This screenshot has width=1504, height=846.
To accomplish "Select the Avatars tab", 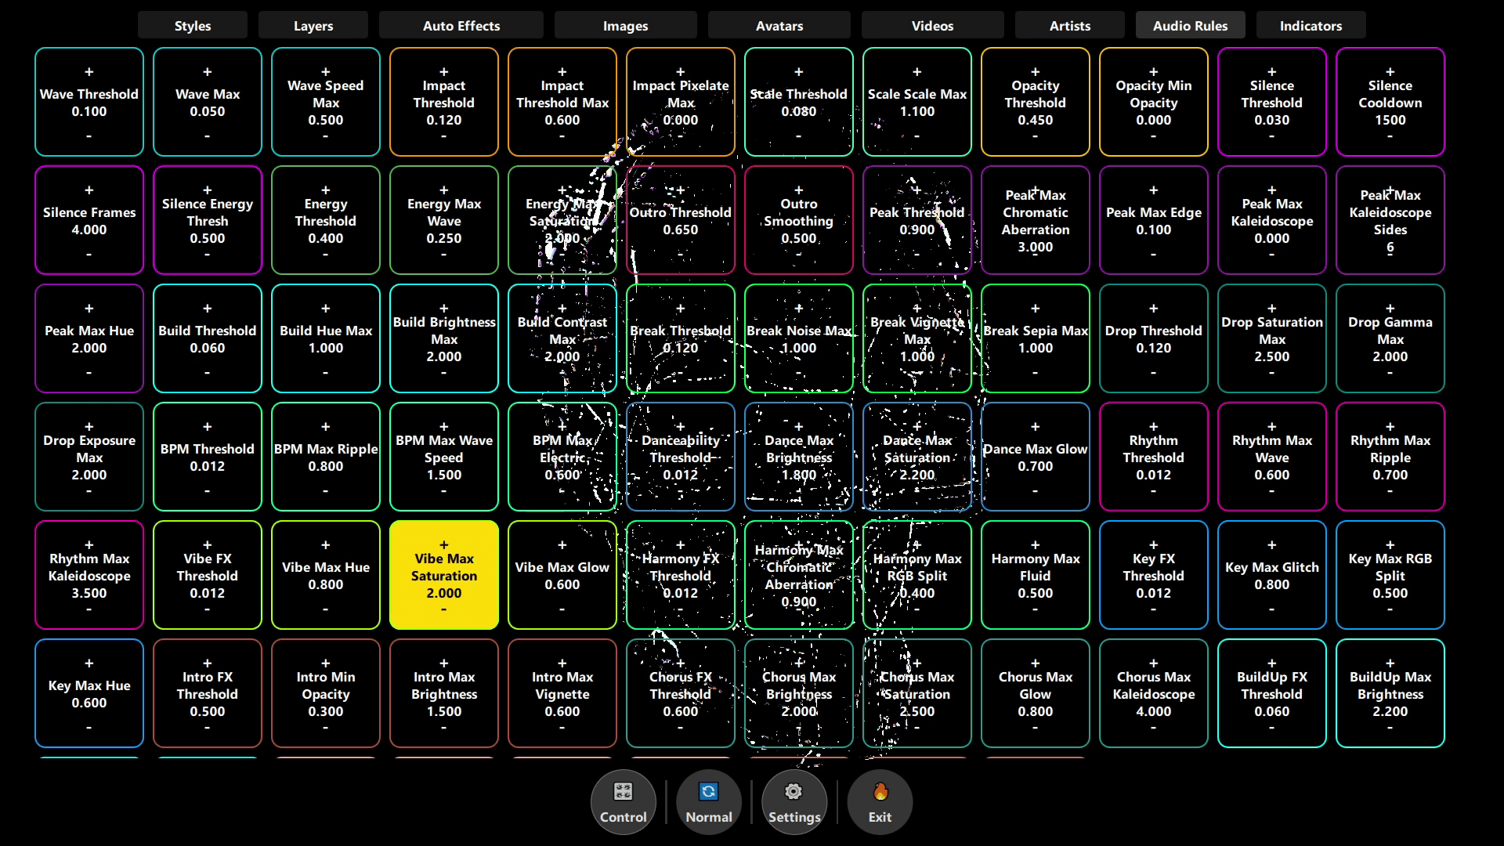I will pyautogui.click(x=779, y=26).
